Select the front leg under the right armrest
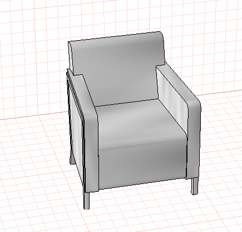Viewport: 242px width, 232px height. pos(195,186)
